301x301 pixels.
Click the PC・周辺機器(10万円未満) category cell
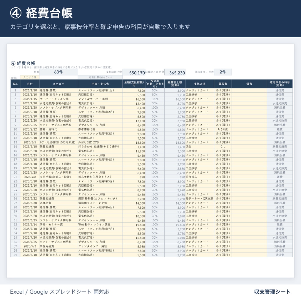[58, 142]
